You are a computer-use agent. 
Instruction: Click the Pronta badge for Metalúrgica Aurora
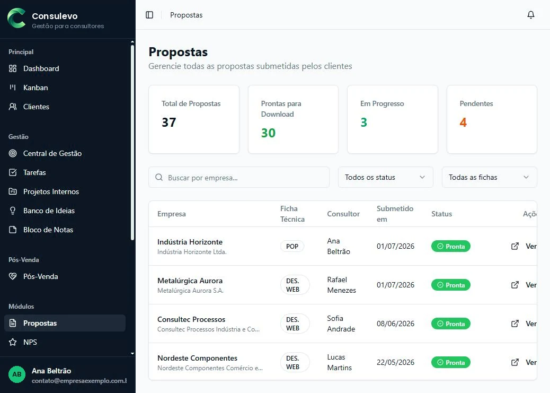[451, 285]
